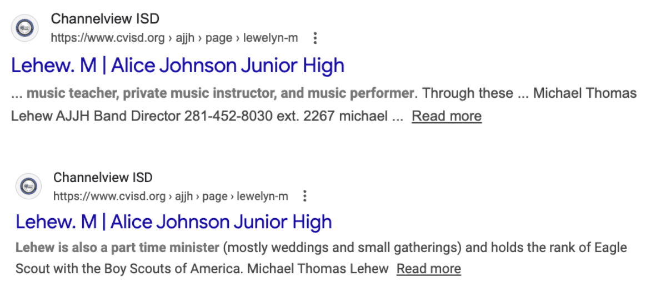Open the three-dot menu for the music teacher result

coord(315,38)
